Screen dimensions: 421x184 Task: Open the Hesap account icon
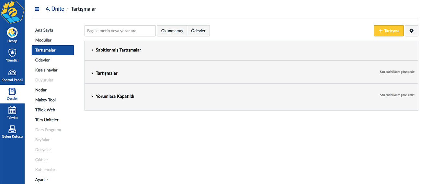point(12,33)
